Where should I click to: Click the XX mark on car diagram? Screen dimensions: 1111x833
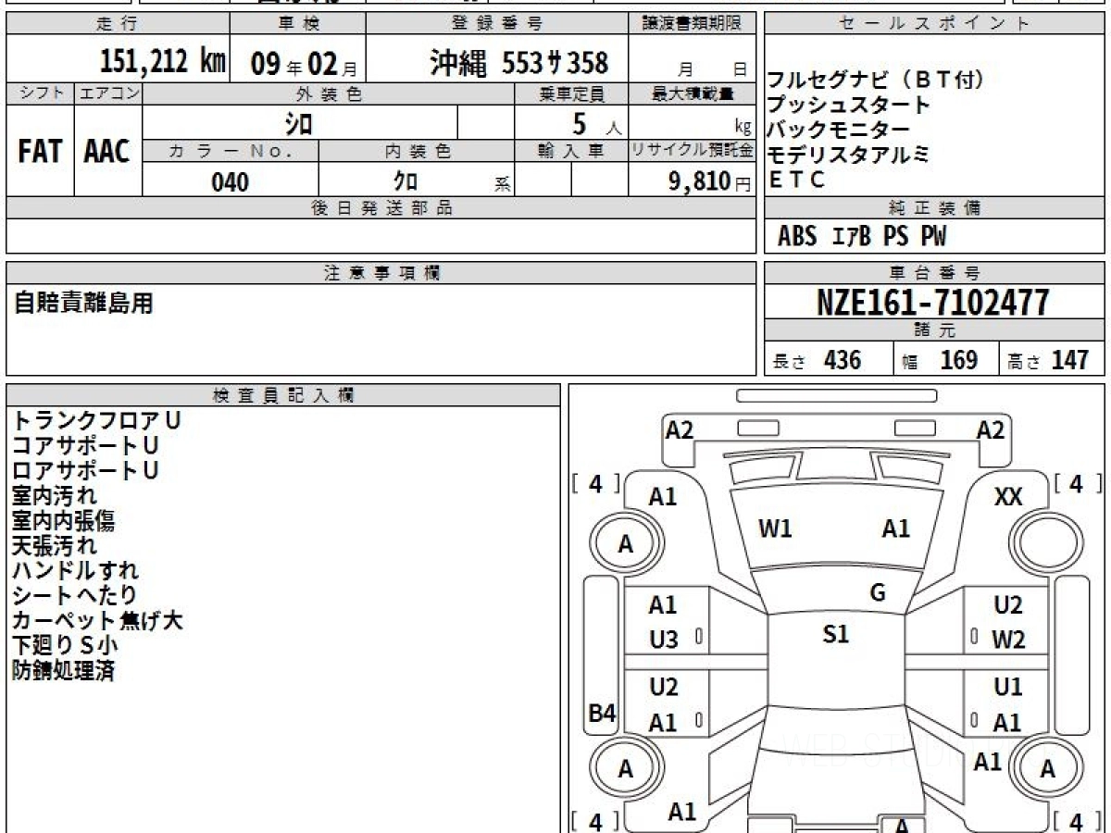pos(1008,497)
